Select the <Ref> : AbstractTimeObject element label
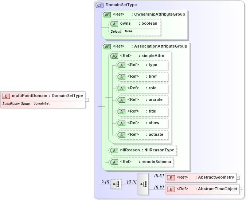Image resolution: width=246 pixels, height=200 pixels. [207, 189]
